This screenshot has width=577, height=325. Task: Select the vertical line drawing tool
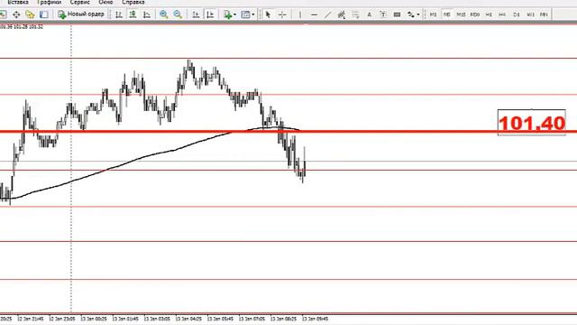300,14
